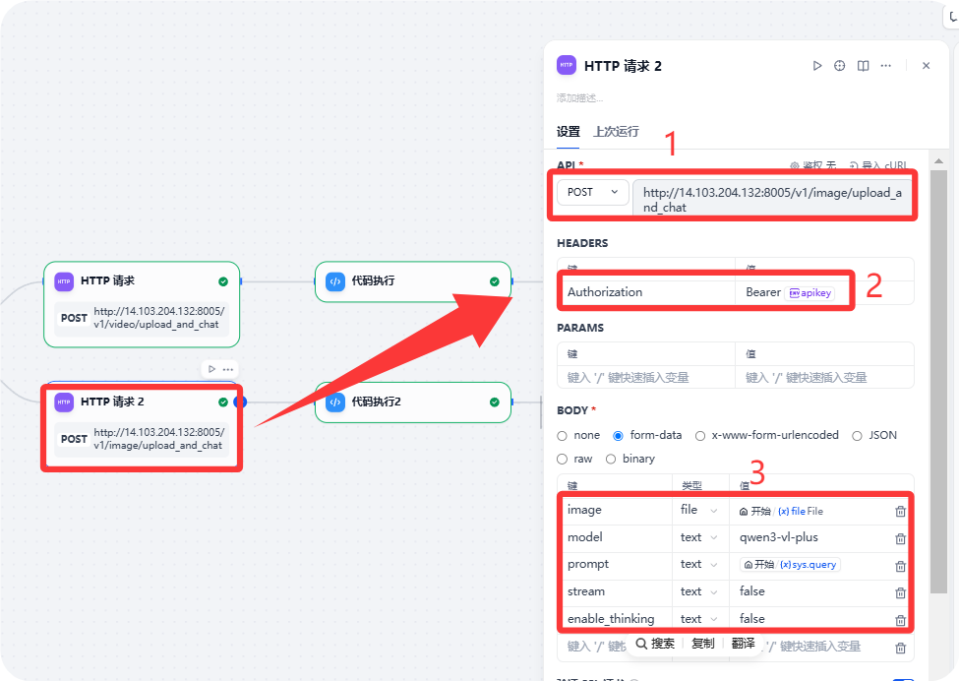Click the PARAMS value input field
The height and width of the screenshot is (681, 959).
click(824, 378)
